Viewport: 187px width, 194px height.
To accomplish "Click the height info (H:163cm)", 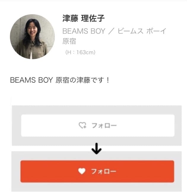I will tap(80, 52).
